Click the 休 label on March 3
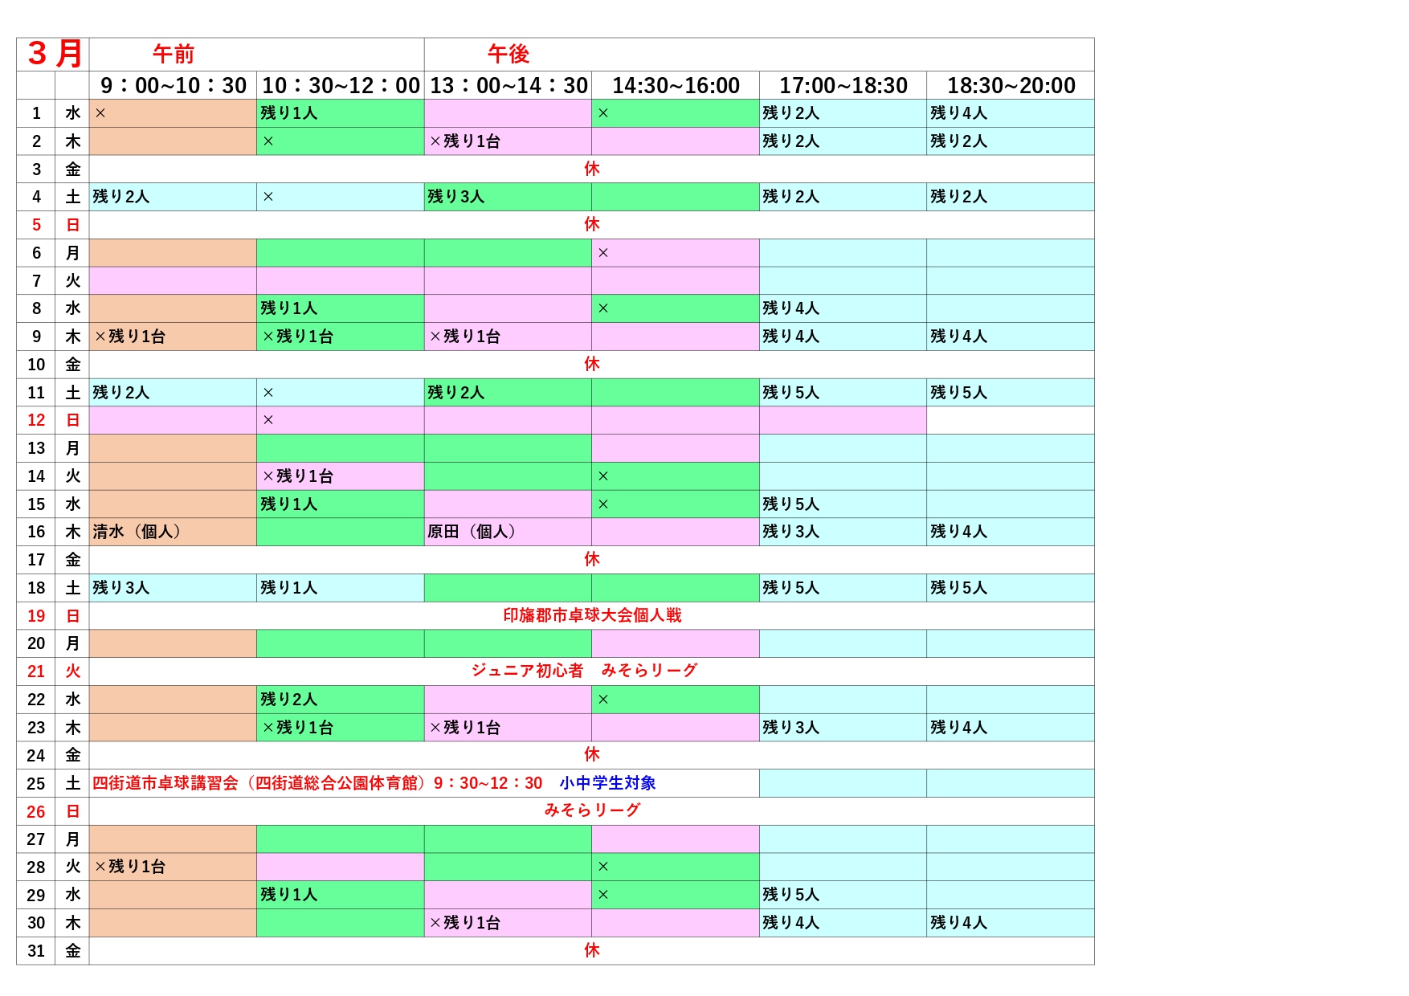The height and width of the screenshot is (996, 1409). pos(592,169)
